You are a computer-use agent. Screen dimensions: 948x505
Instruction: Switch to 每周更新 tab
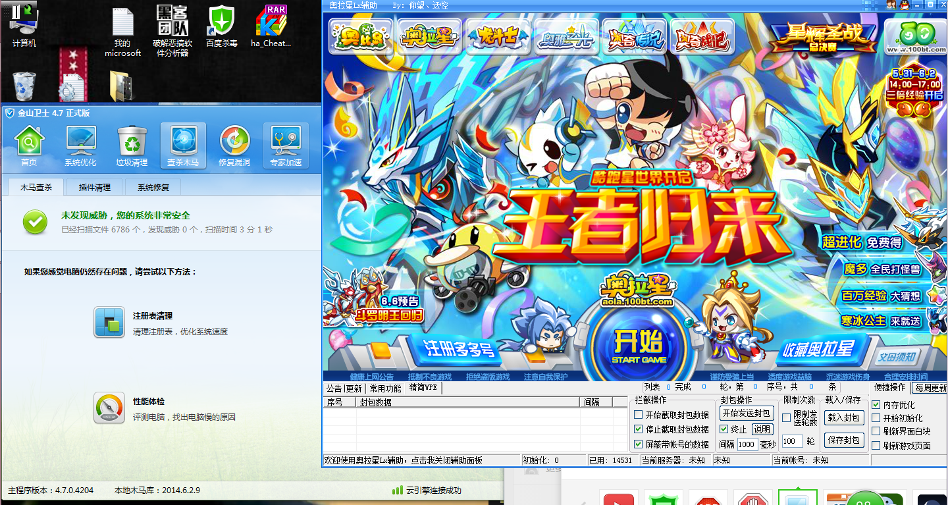930,388
